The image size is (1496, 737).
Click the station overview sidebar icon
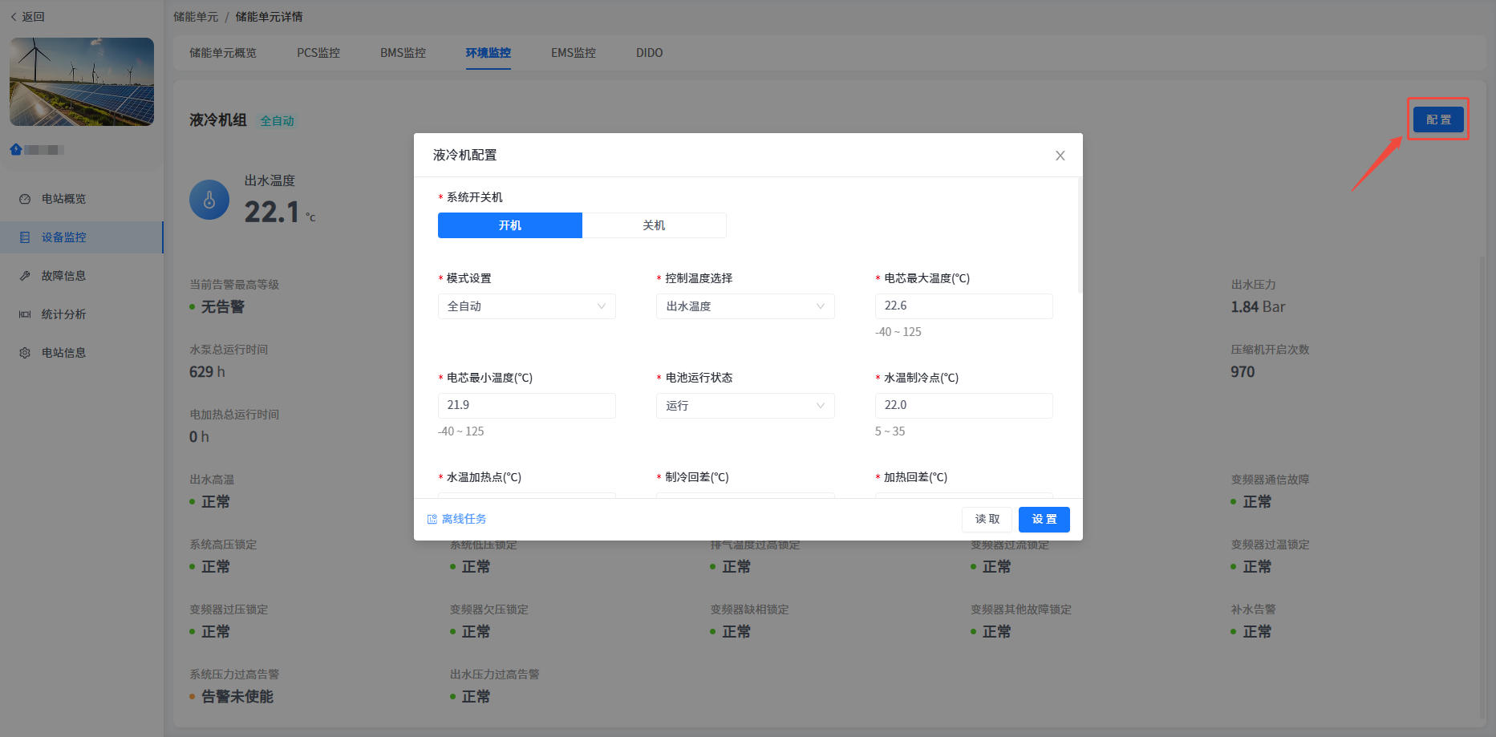[x=25, y=199]
